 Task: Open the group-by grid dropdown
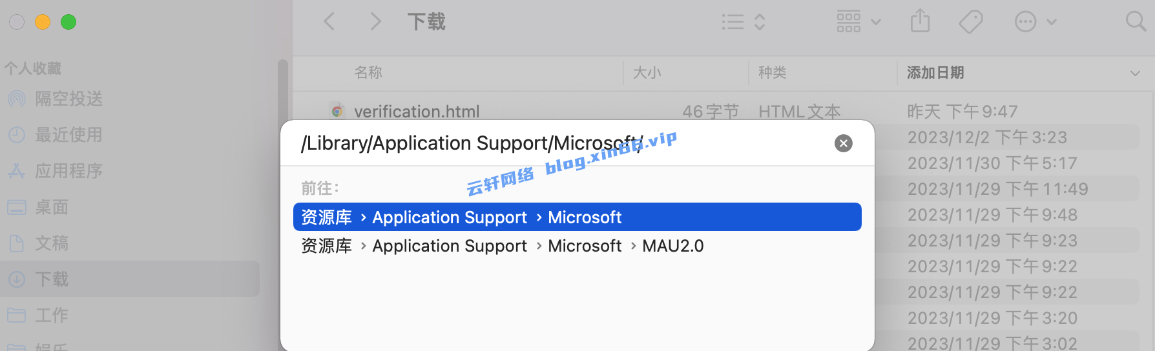(858, 22)
